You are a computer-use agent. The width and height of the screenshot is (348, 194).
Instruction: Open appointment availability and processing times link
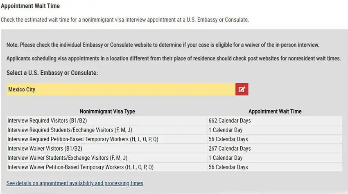coord(75,183)
